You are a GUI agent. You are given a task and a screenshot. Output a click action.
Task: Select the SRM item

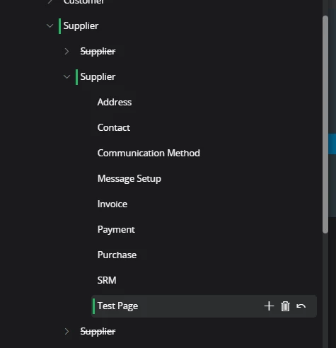[107, 280]
